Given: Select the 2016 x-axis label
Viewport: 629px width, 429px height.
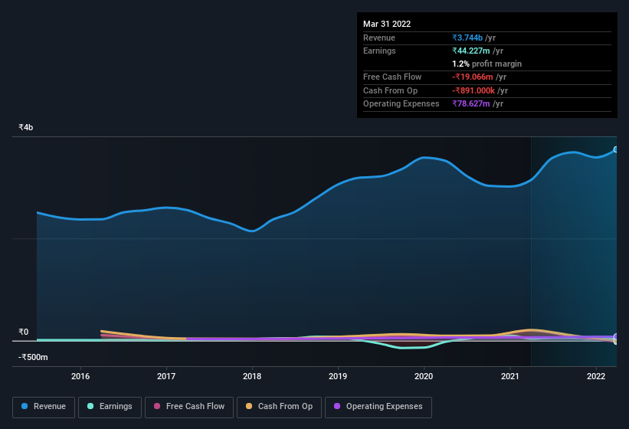Looking at the screenshot, I should click(x=80, y=376).
